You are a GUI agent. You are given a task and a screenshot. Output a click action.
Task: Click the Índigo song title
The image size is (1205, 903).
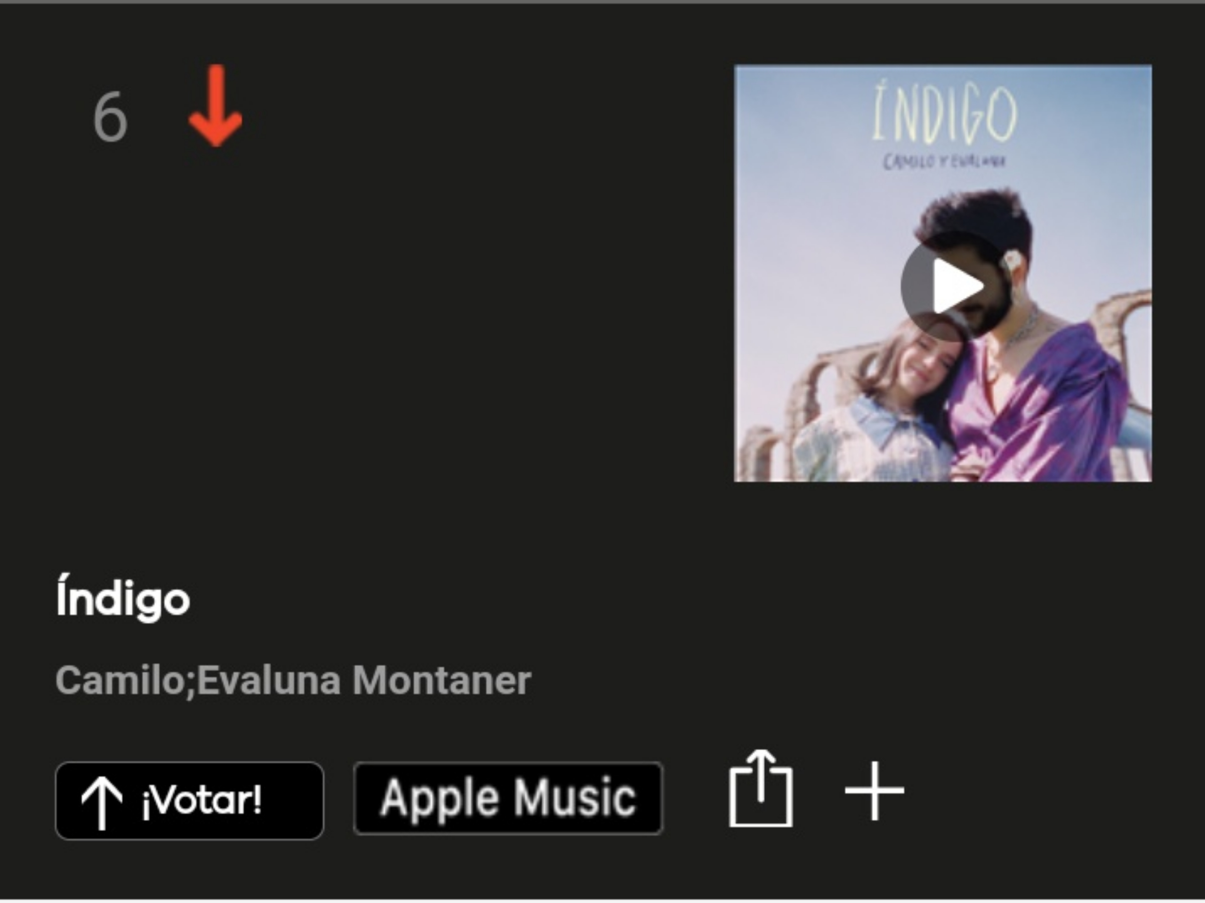click(123, 597)
